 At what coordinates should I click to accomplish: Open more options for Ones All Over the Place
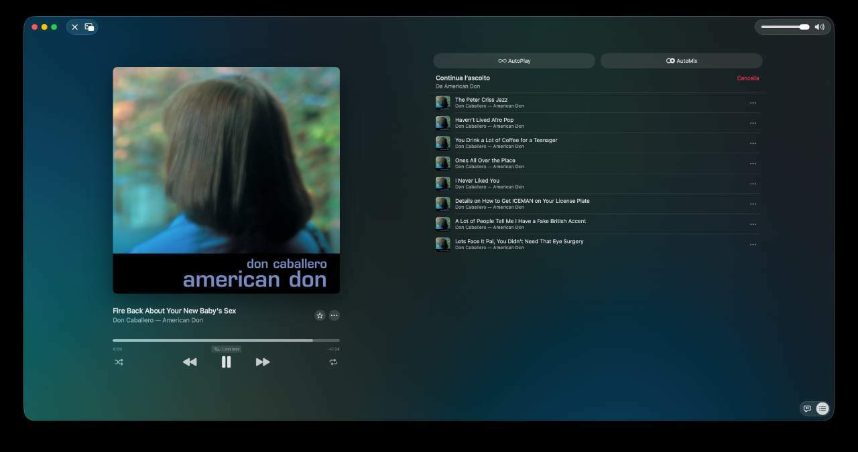click(x=753, y=163)
